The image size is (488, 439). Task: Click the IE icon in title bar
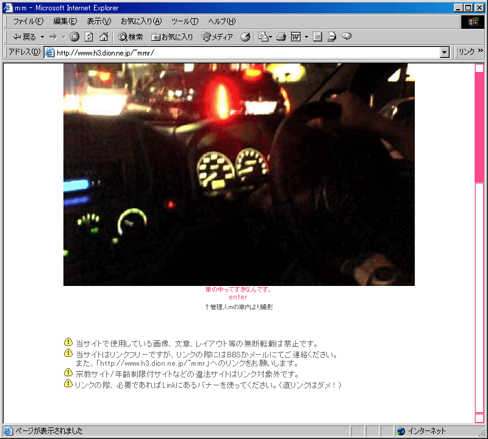8,7
